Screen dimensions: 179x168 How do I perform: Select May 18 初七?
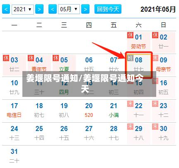click(x=39, y=111)
